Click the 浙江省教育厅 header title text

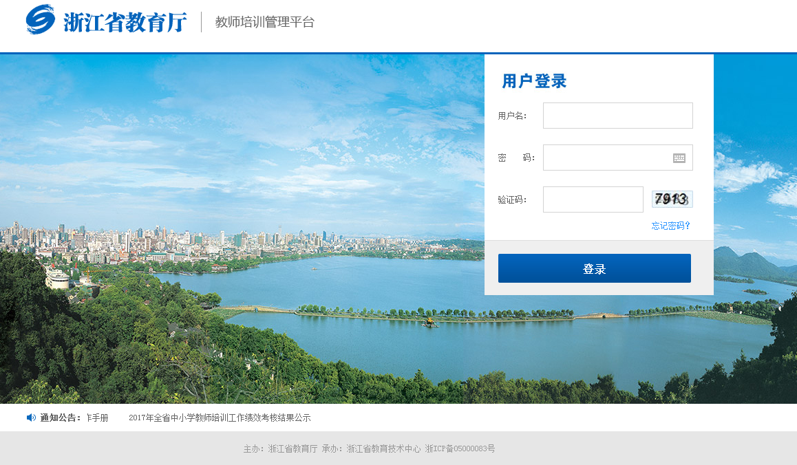click(125, 22)
